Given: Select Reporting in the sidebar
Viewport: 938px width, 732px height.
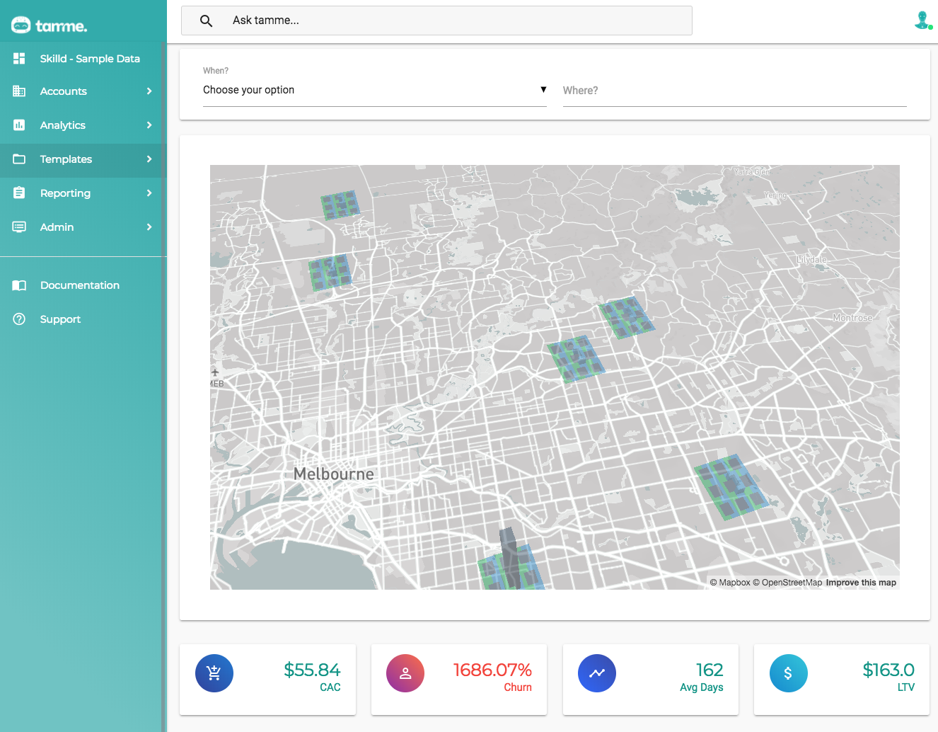Looking at the screenshot, I should click(x=82, y=193).
